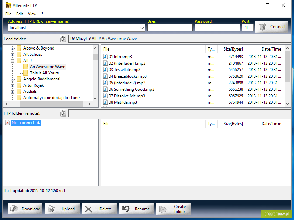Sort local files by Size[Bytes] column header
Image resolution: width=294 pixels, height=220 pixels.
tap(231, 49)
